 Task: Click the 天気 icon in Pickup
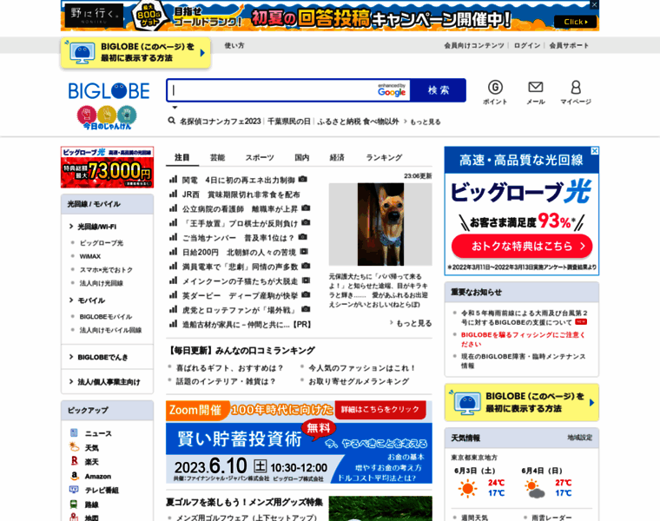[x=74, y=447]
